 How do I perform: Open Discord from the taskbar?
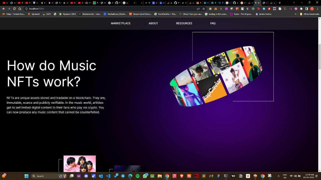click(86, 176)
